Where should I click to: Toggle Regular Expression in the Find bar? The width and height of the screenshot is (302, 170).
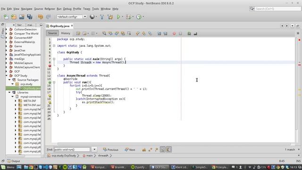coord(156,150)
